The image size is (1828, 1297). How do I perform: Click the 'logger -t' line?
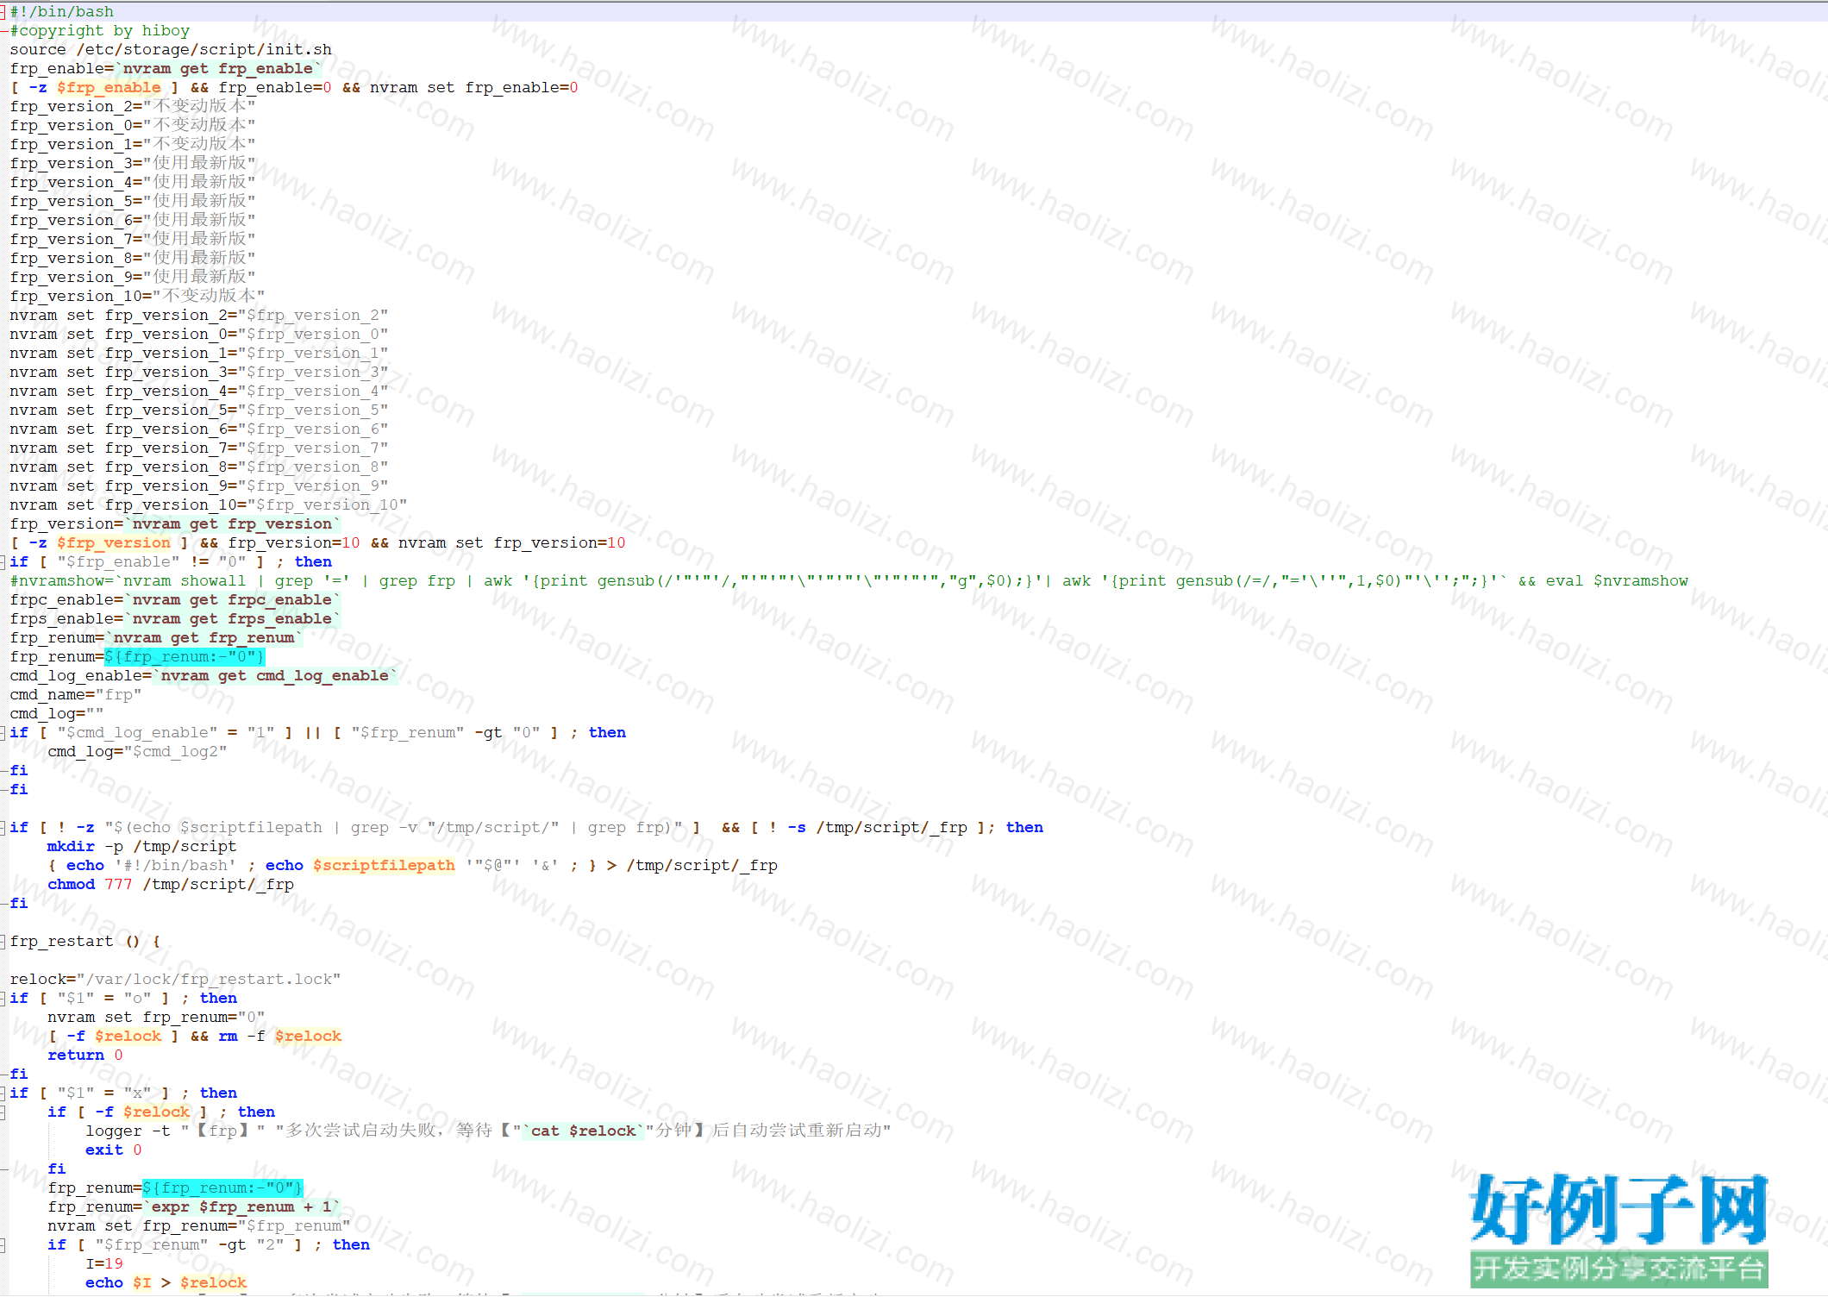point(488,1131)
